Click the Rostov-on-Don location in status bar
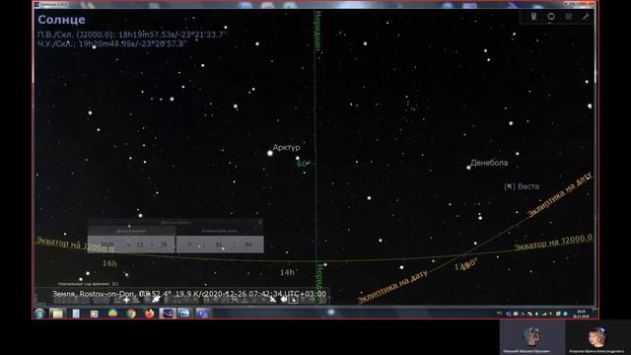631x355 pixels. [106, 294]
